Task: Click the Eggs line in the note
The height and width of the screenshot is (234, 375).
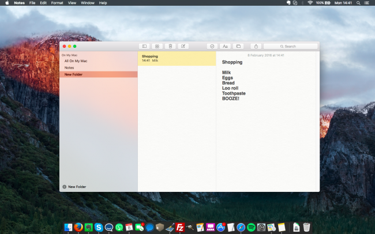Action: [x=227, y=78]
